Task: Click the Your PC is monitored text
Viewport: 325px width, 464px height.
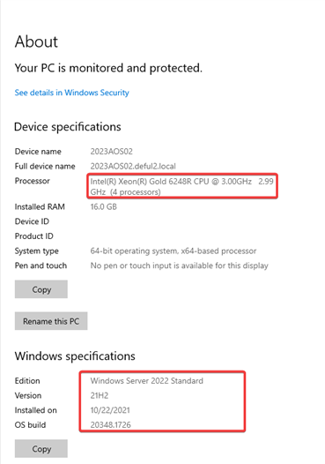Action: point(108,68)
